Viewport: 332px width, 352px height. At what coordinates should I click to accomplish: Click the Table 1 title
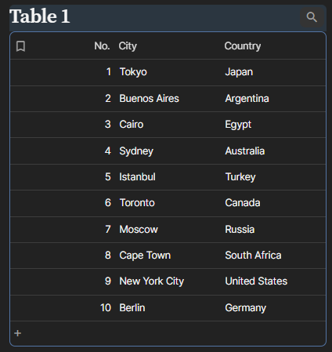pos(40,16)
